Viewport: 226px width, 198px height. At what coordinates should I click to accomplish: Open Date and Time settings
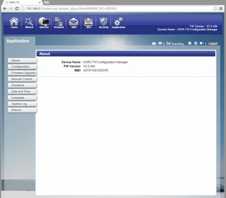(22, 91)
